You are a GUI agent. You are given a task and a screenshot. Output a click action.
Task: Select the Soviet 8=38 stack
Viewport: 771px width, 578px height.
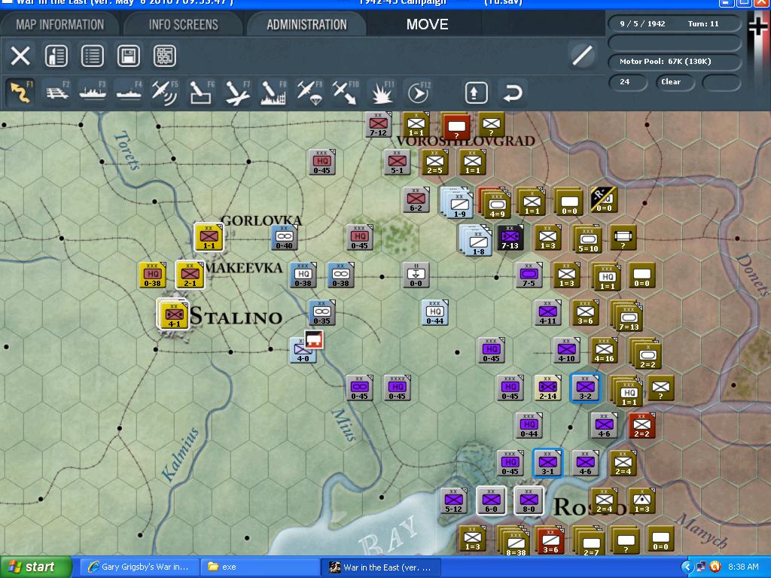(x=514, y=541)
